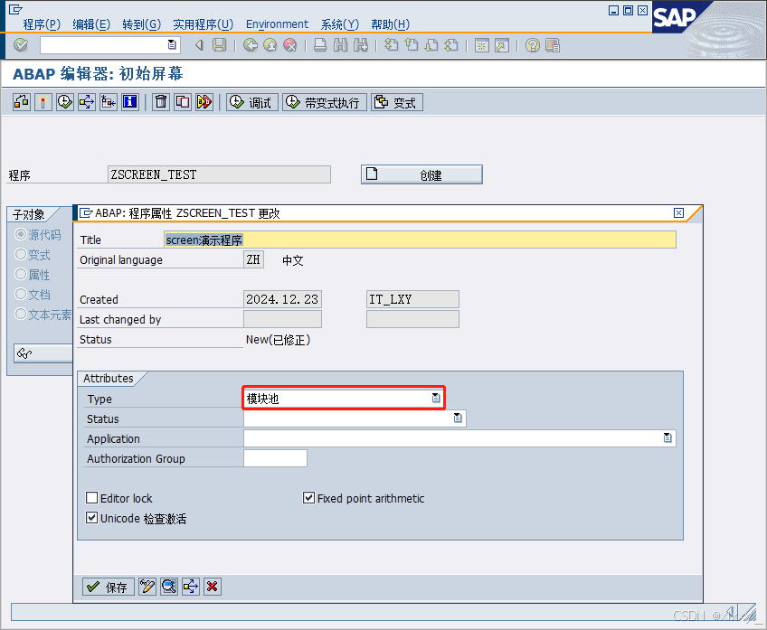This screenshot has width=767, height=630.
Task: Open the Application dropdown list
Action: (x=668, y=437)
